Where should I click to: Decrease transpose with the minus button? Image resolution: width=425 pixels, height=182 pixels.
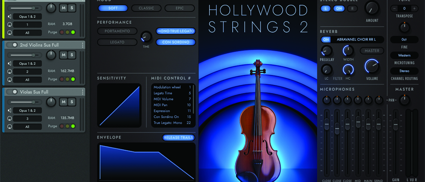(x=394, y=9)
